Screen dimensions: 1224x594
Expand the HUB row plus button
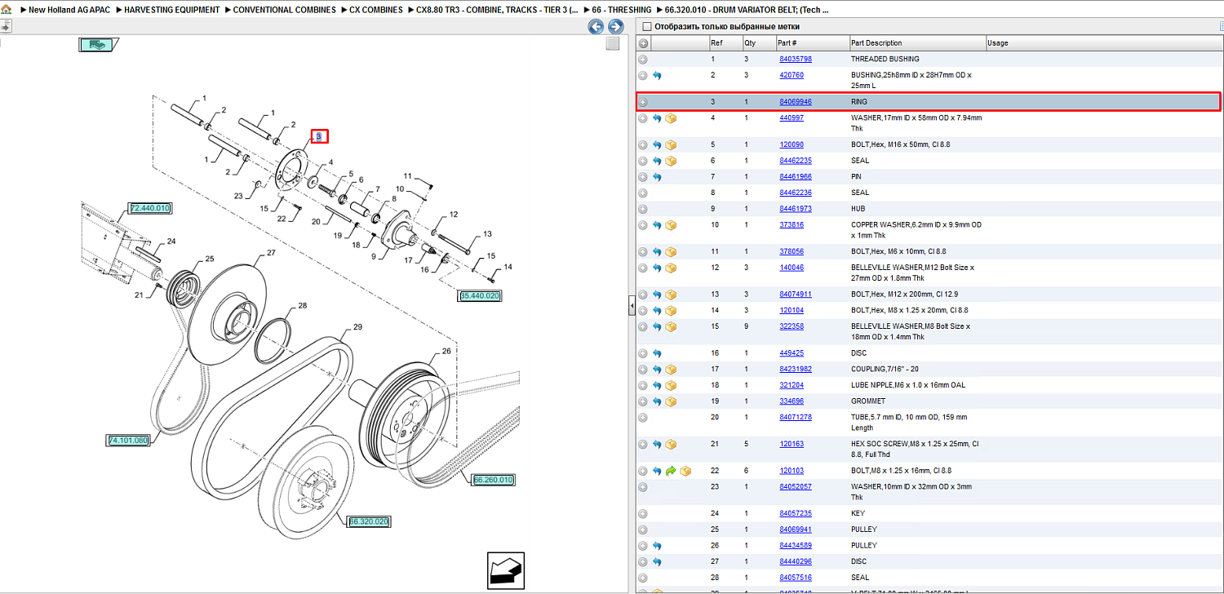click(643, 209)
